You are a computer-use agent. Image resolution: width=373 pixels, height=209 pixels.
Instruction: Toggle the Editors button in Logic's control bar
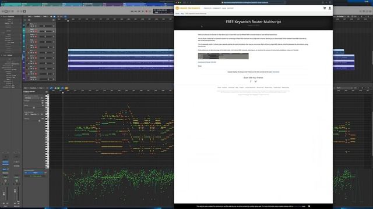(x=24, y=11)
